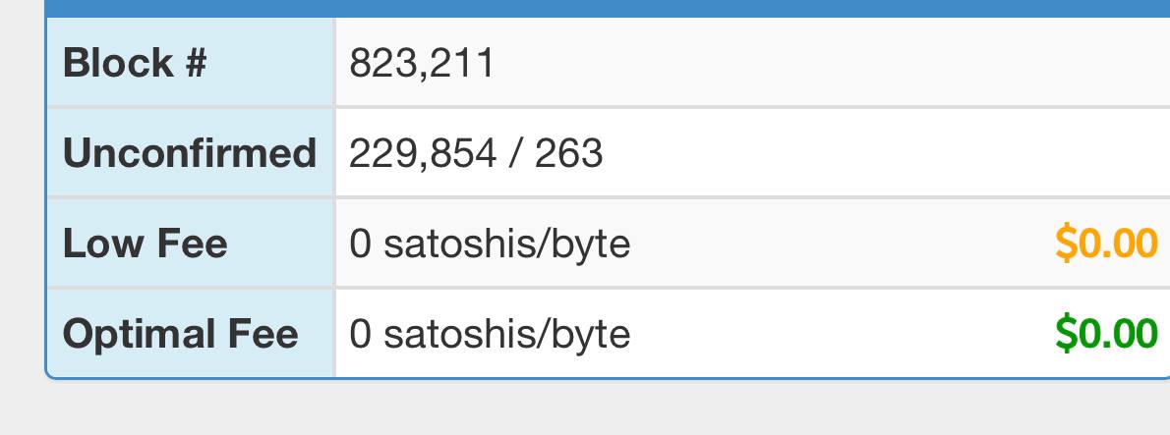
Task: Select the Optimal Fee satoshis/byte value
Action: click(490, 335)
